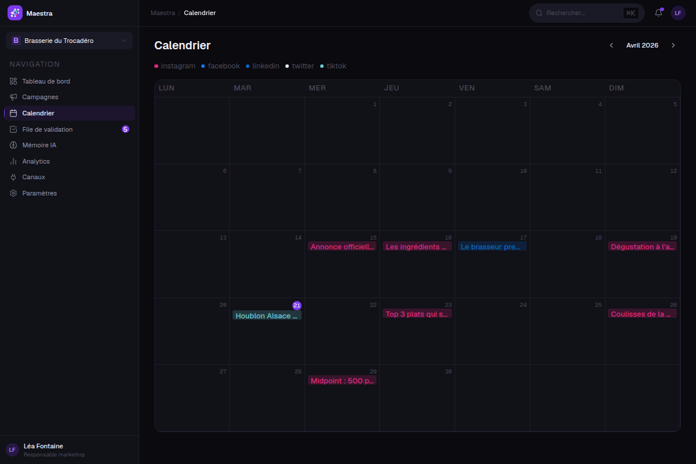Click the linkedin legend label
Image resolution: width=696 pixels, height=464 pixels.
(266, 66)
